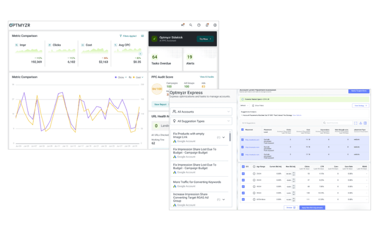Open the user profile icon
Screen dimensions: 386x227
(x=215, y=25)
